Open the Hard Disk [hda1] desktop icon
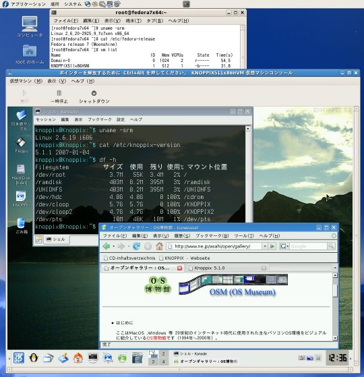This screenshot has height=377, width=364. coord(21,169)
